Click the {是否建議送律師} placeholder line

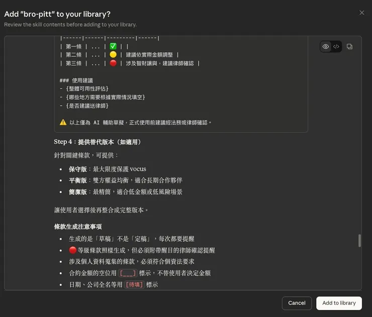click(84, 106)
